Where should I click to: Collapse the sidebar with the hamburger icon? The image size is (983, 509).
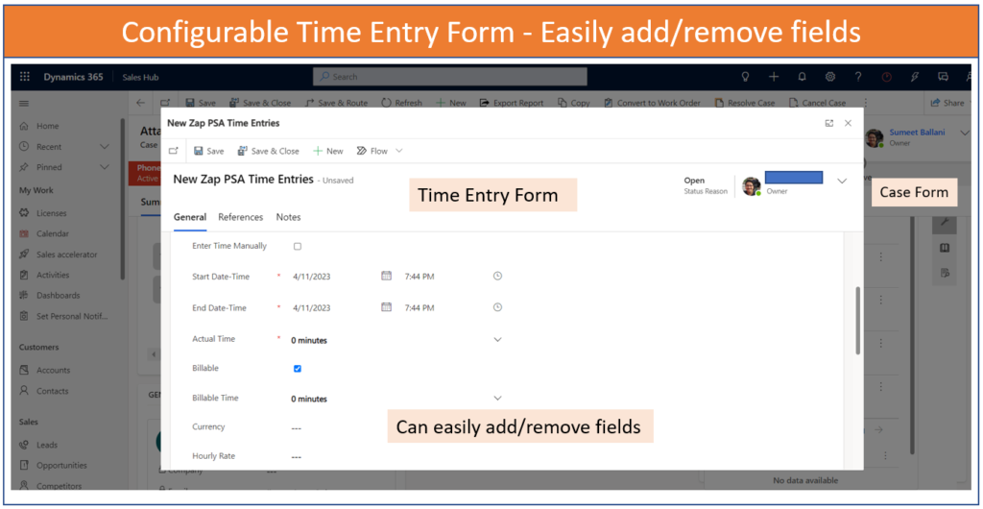(x=24, y=103)
